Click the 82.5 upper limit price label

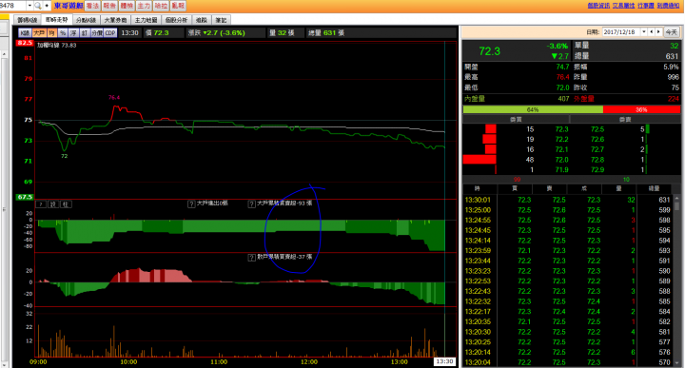coord(25,43)
